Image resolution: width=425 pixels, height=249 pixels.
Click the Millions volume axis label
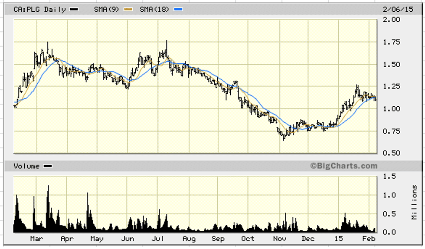click(x=415, y=203)
